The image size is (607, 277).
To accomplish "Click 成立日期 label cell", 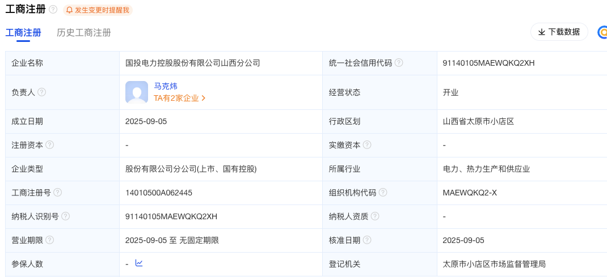I will click(62, 121).
